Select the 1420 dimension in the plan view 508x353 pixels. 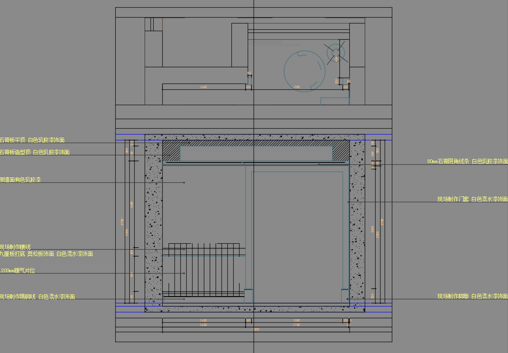pos(203,87)
